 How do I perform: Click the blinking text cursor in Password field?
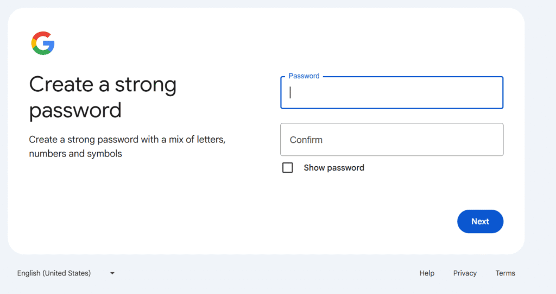coord(290,93)
